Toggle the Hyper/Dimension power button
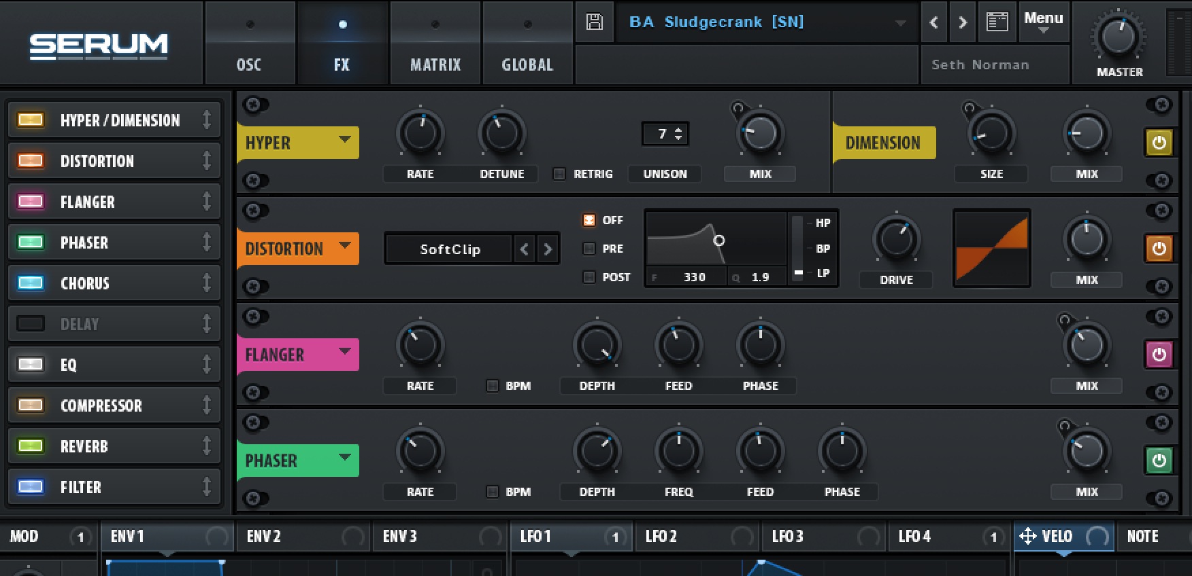1192x576 pixels. coord(1159,143)
